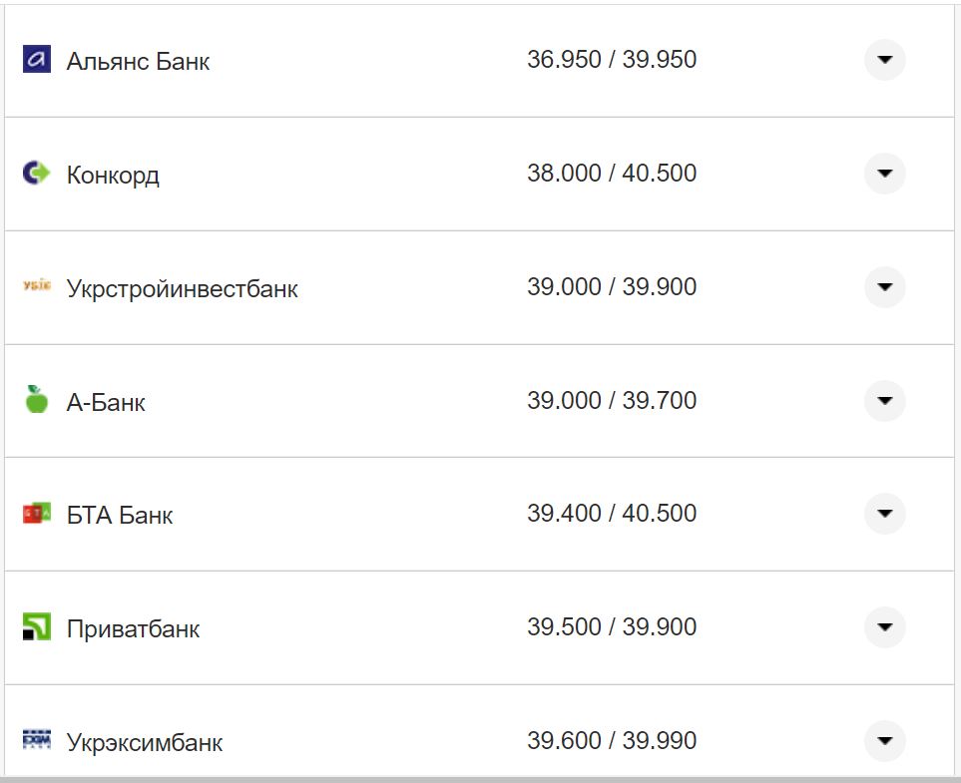This screenshot has width=961, height=783.
Task: Click the Укрстройинвестбанк logo icon
Action: [x=36, y=287]
